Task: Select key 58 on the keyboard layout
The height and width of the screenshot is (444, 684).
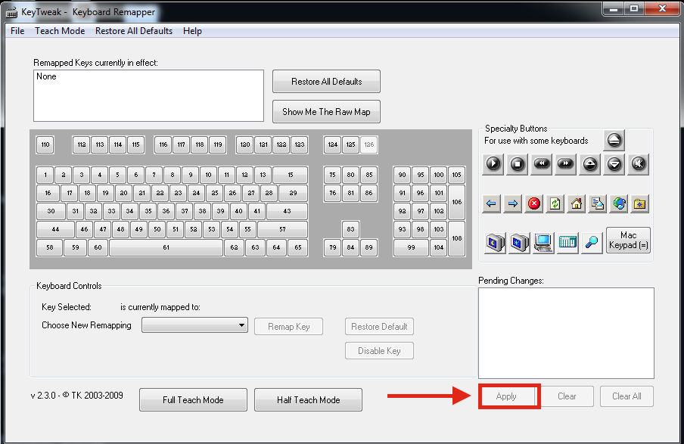Action: point(50,247)
